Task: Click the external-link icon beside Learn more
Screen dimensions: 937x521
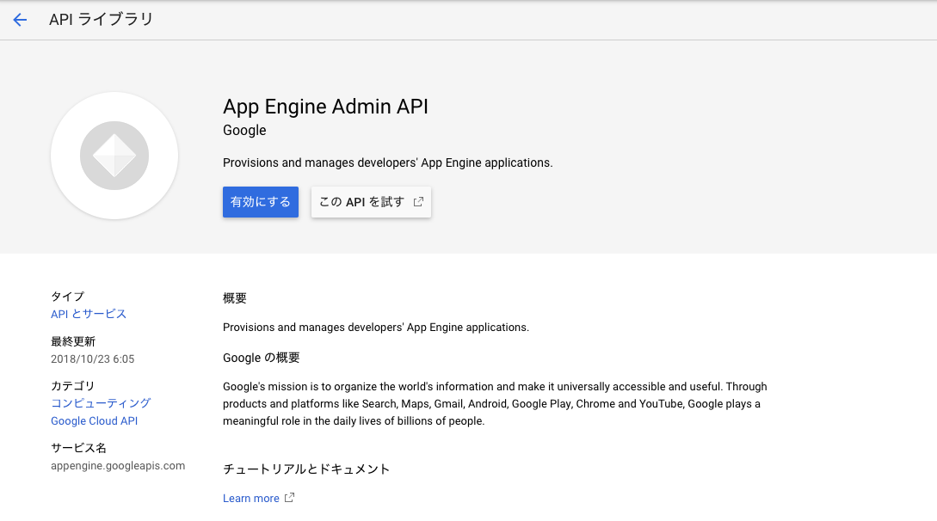Action: (x=287, y=497)
